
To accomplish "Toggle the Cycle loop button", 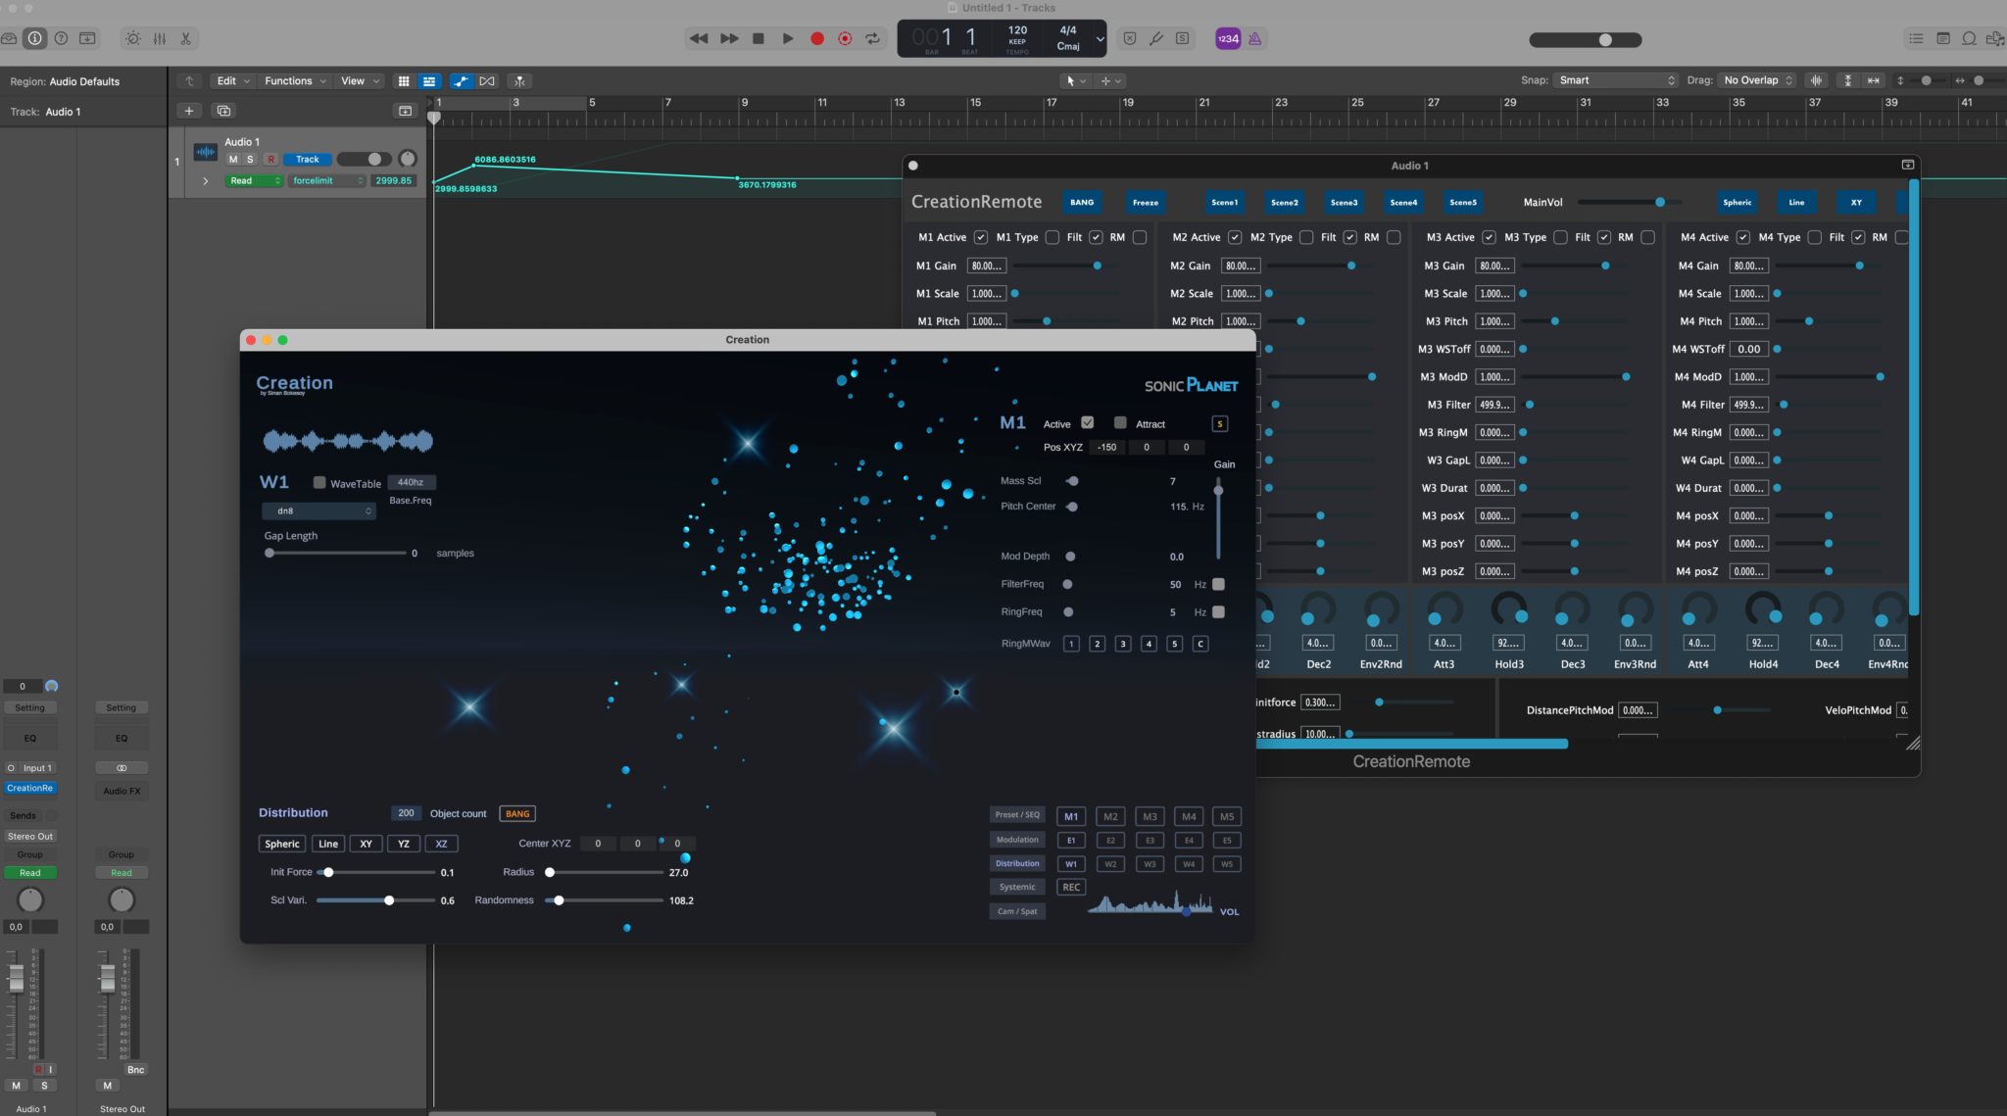I will pyautogui.click(x=872, y=39).
